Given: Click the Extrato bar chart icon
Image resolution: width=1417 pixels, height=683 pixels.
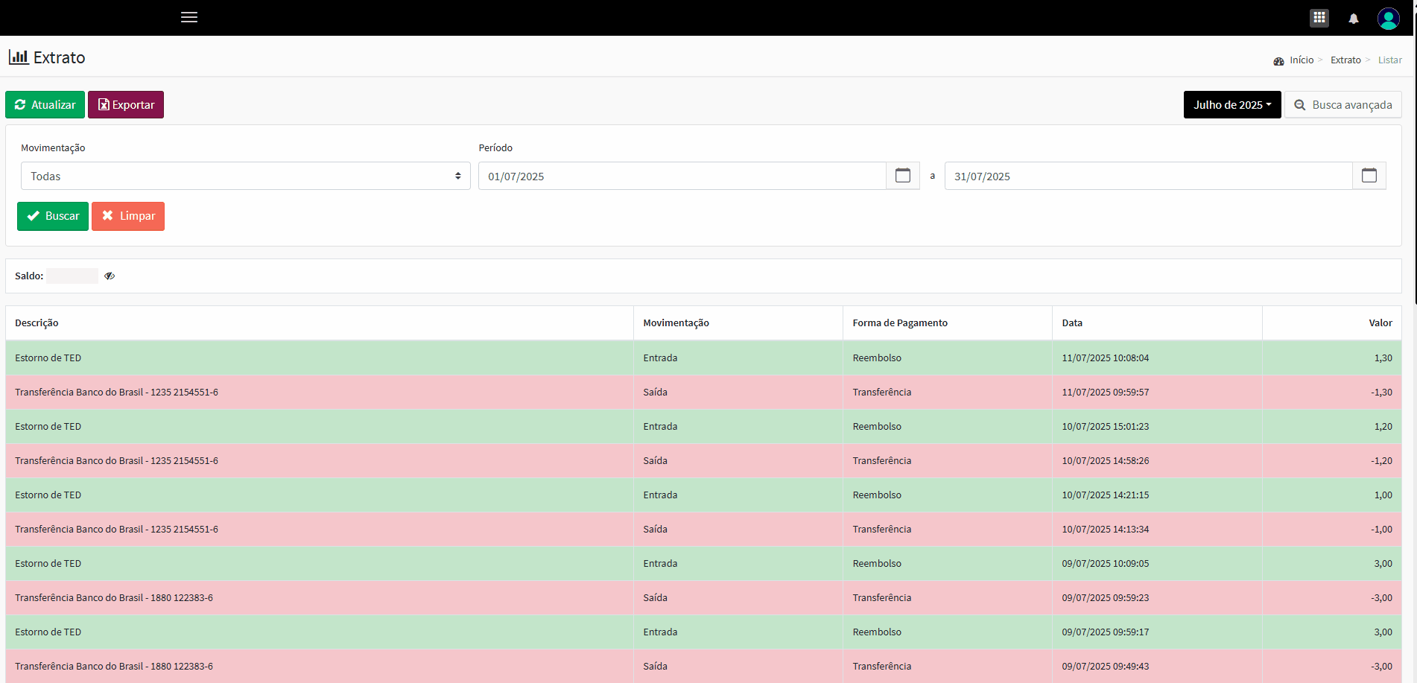Looking at the screenshot, I should pos(19,57).
